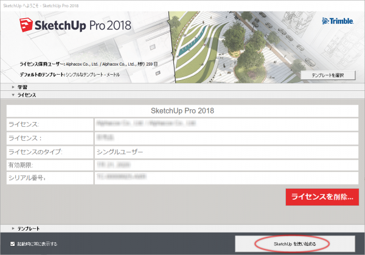The width and height of the screenshot is (365, 255).
Task: Click the window title bar text
Action: tap(41, 6)
